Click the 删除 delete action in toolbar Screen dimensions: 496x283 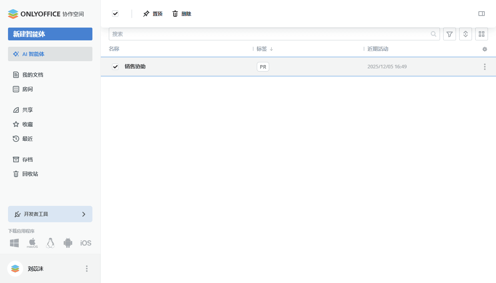coord(181,13)
